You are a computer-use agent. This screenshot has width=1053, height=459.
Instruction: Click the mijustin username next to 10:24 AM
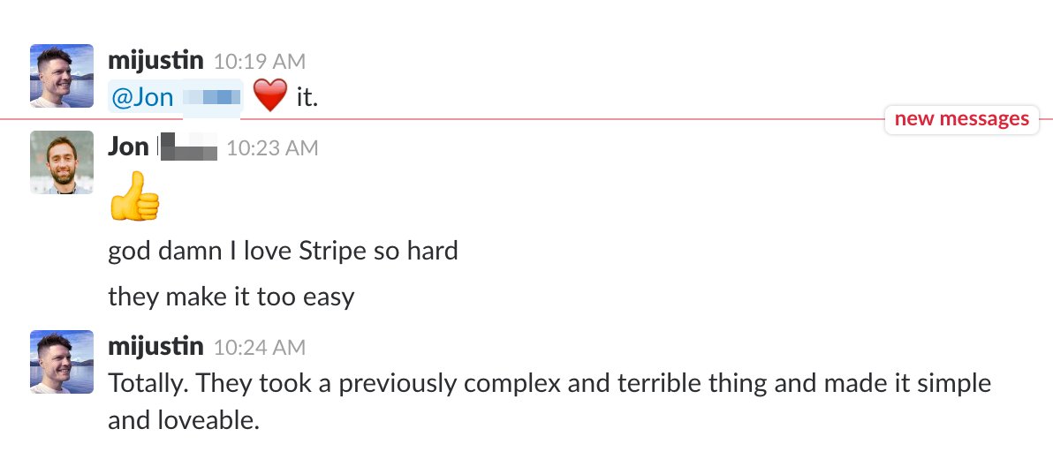(x=155, y=347)
